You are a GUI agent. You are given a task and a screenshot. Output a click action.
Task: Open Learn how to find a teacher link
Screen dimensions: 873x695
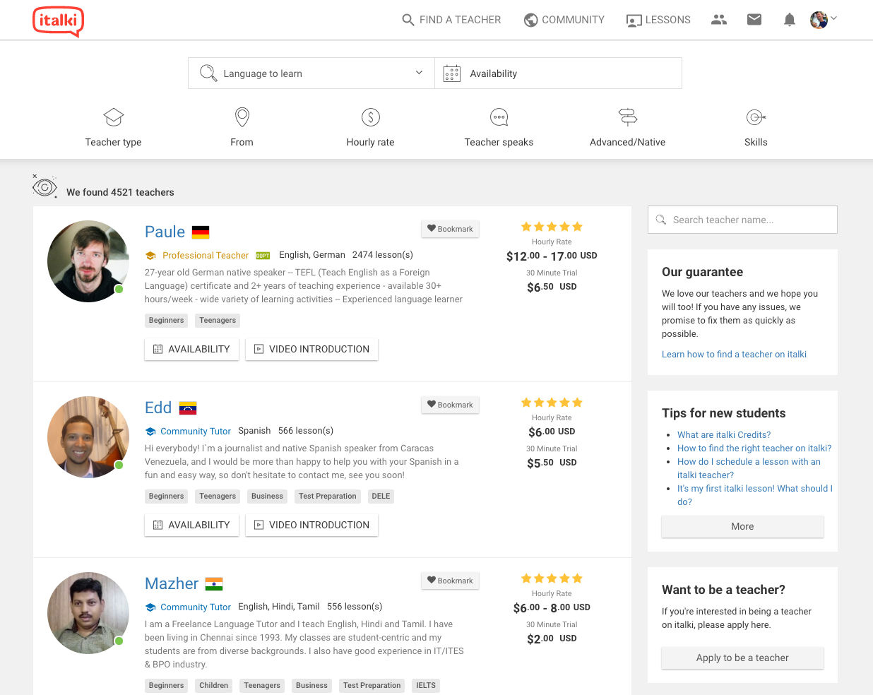(x=734, y=355)
